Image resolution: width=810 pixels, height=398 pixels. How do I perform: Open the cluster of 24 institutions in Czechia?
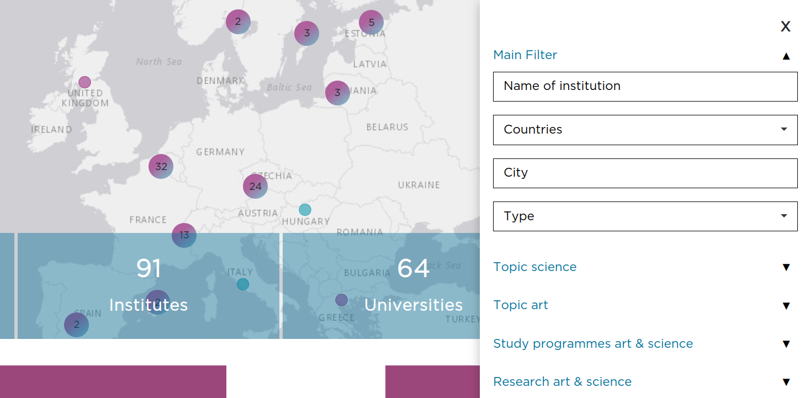pyautogui.click(x=255, y=187)
